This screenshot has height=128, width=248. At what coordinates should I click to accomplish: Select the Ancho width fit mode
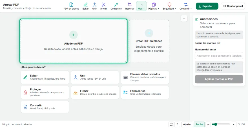click(199, 124)
